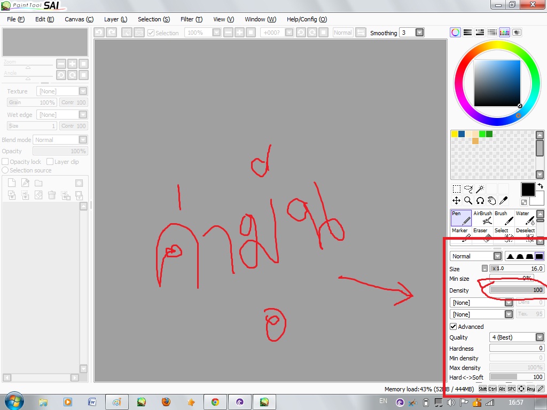Click the flip horizontal icon beside Normal
Image resolution: width=547 pixels, height=410 pixels.
click(x=361, y=33)
